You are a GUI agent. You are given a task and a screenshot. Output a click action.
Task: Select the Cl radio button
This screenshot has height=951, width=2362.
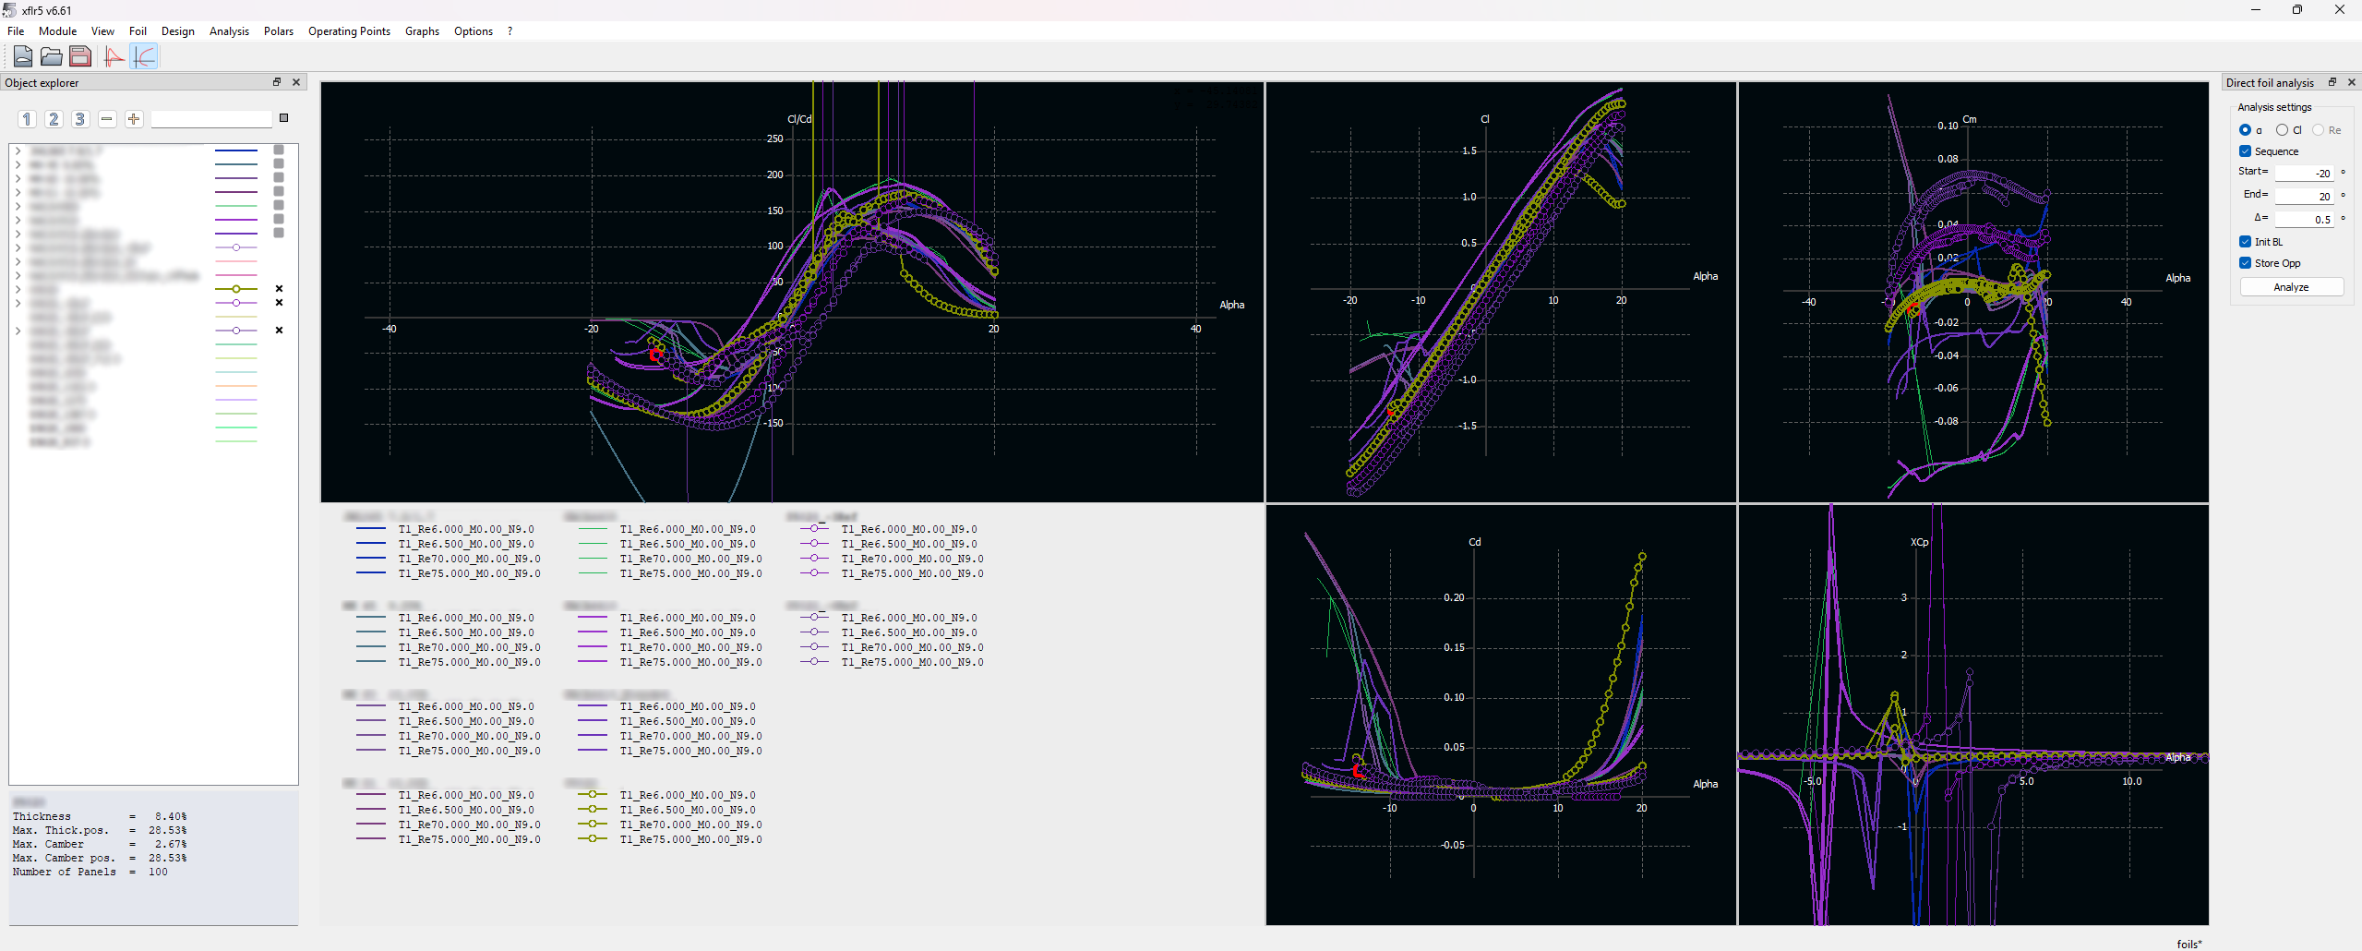tap(2282, 130)
